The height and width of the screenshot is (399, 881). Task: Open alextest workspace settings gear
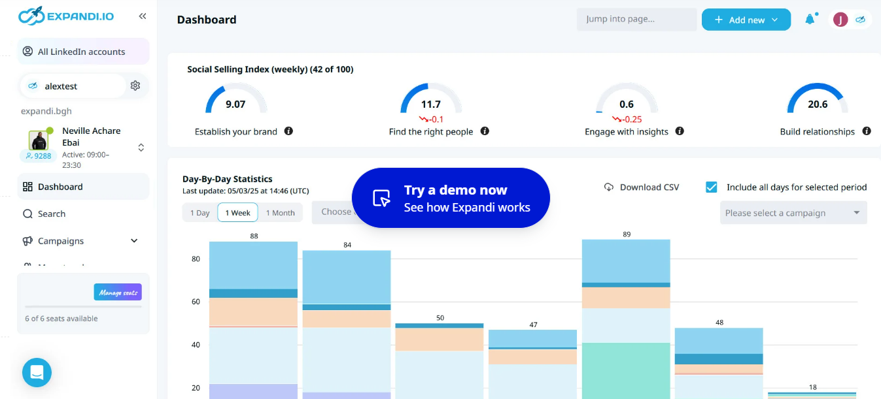[135, 86]
